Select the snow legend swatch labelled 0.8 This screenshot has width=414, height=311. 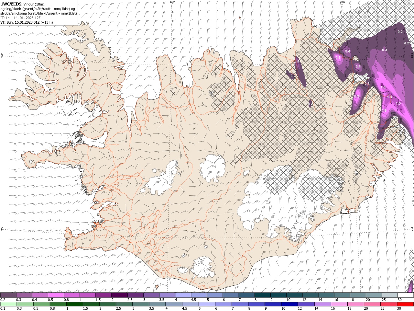(72, 295)
